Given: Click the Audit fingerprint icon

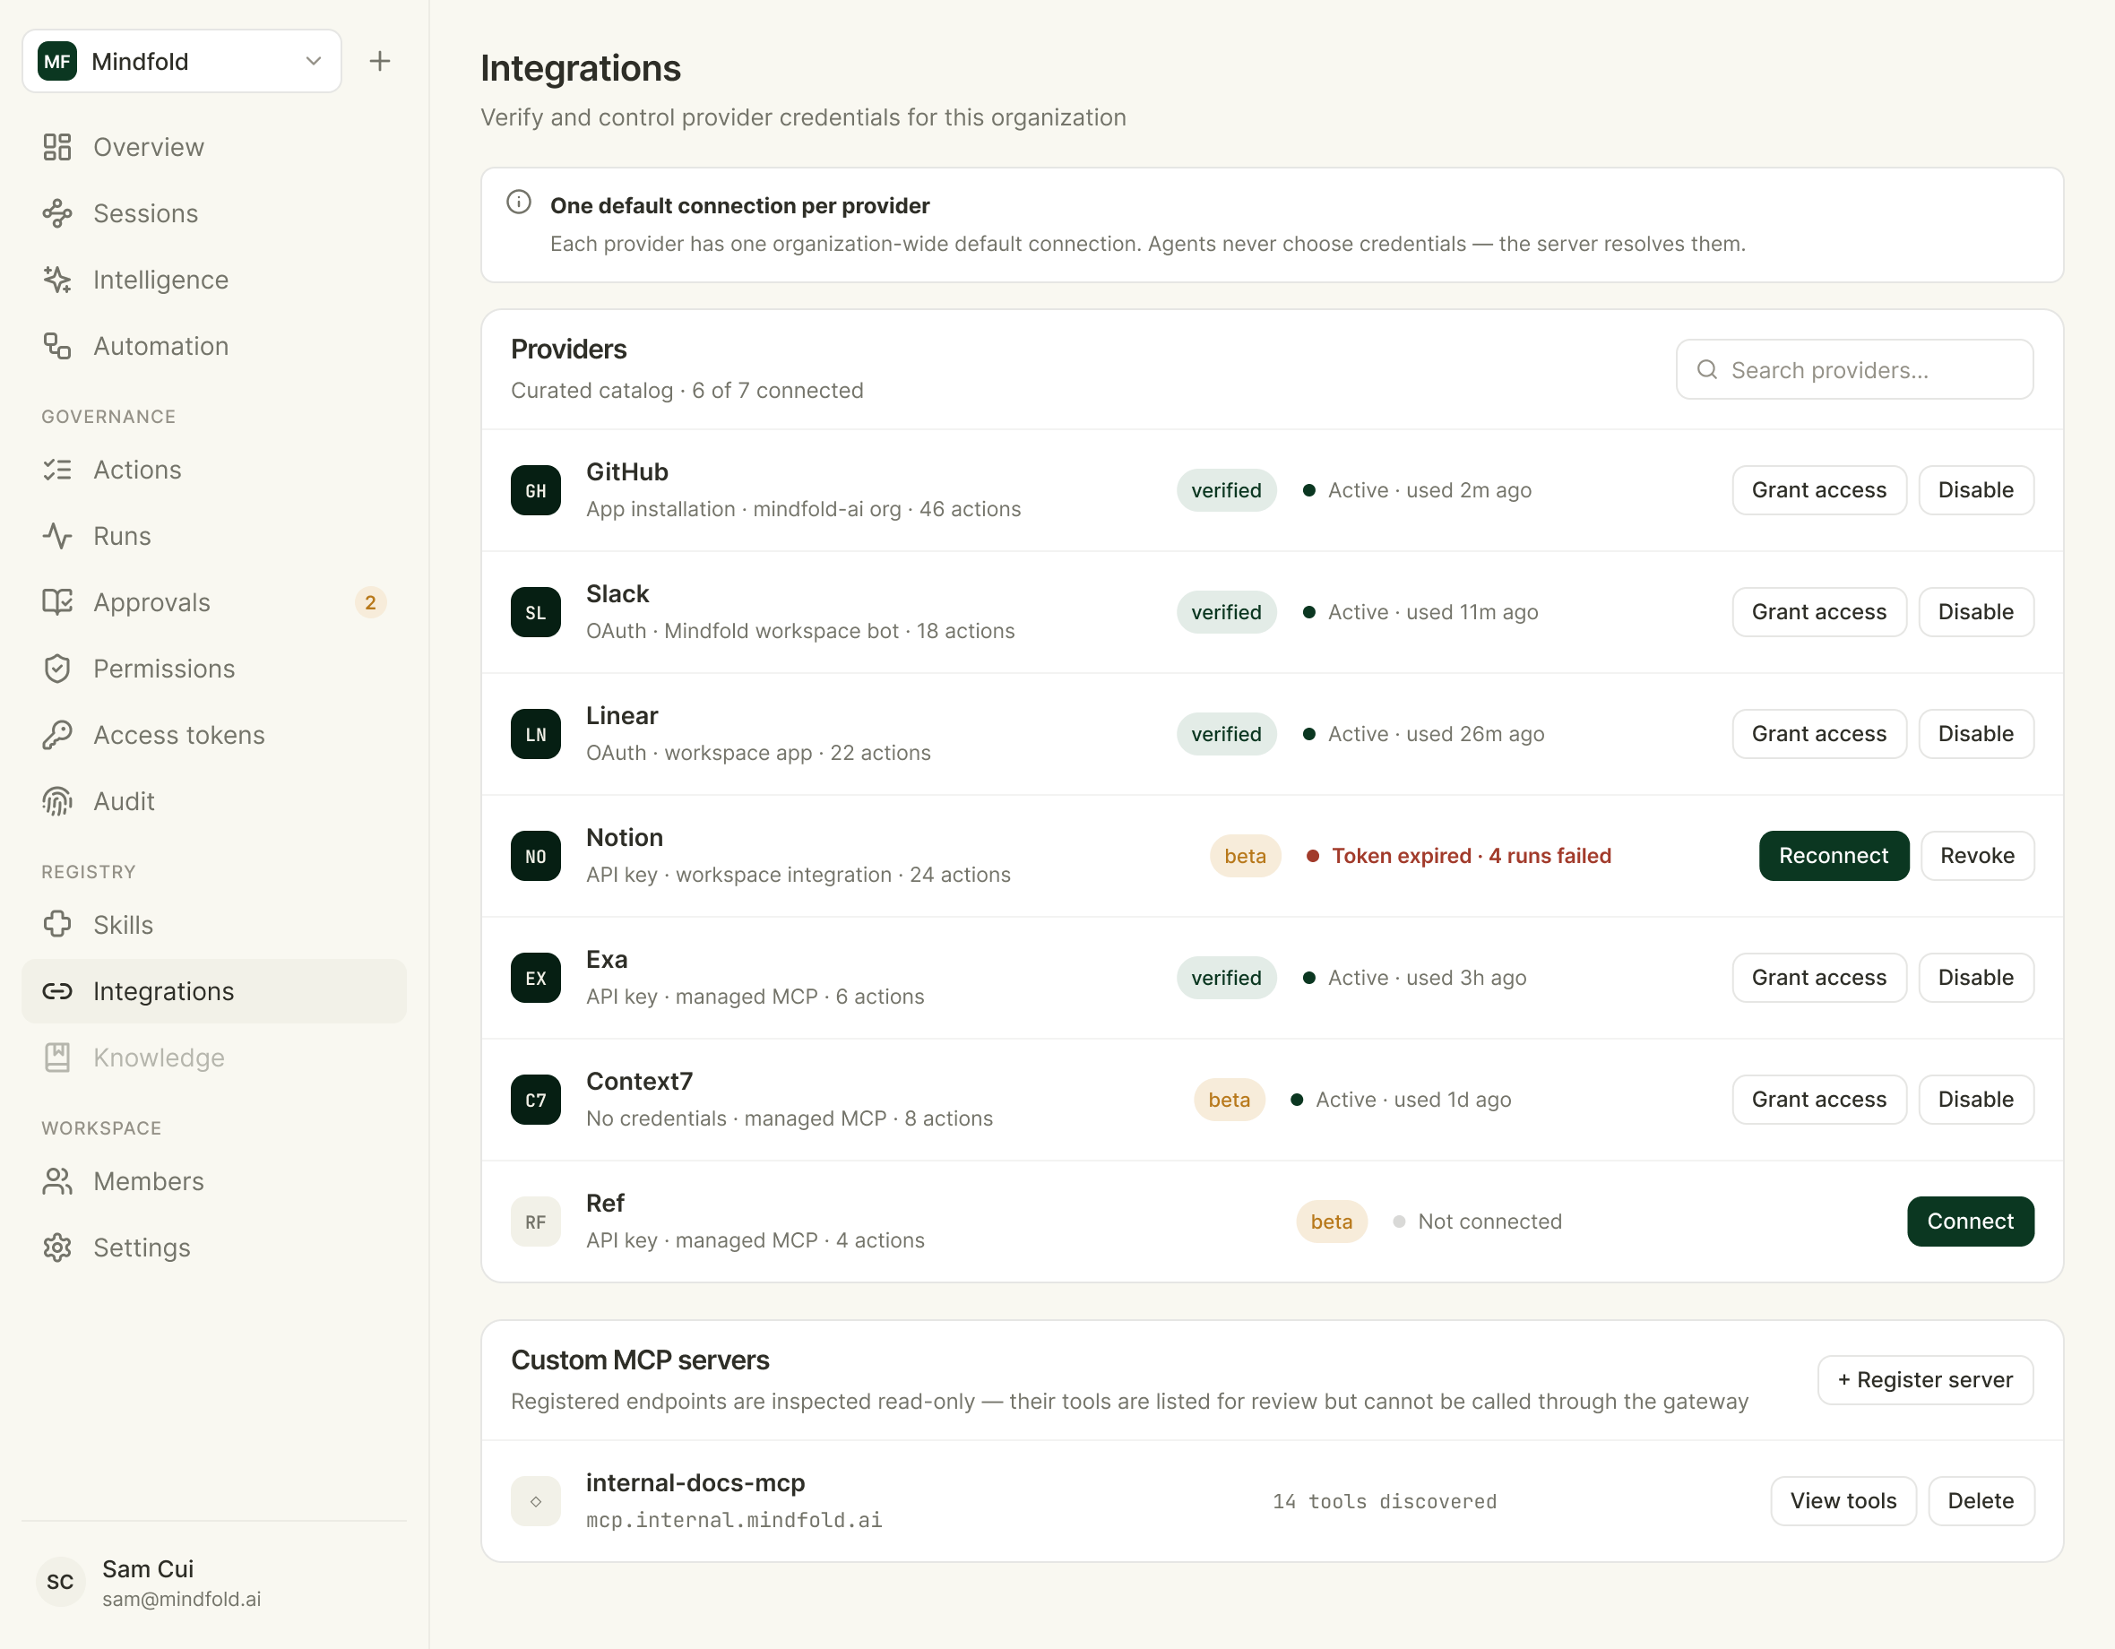Looking at the screenshot, I should 57,801.
